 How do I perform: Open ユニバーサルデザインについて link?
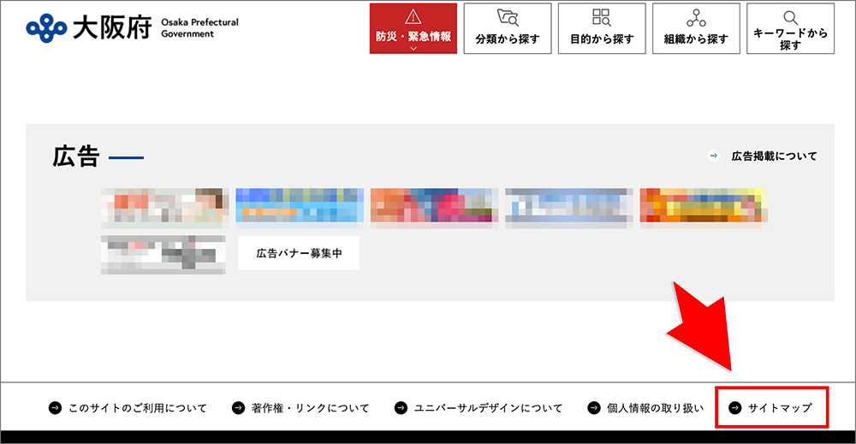pos(488,408)
